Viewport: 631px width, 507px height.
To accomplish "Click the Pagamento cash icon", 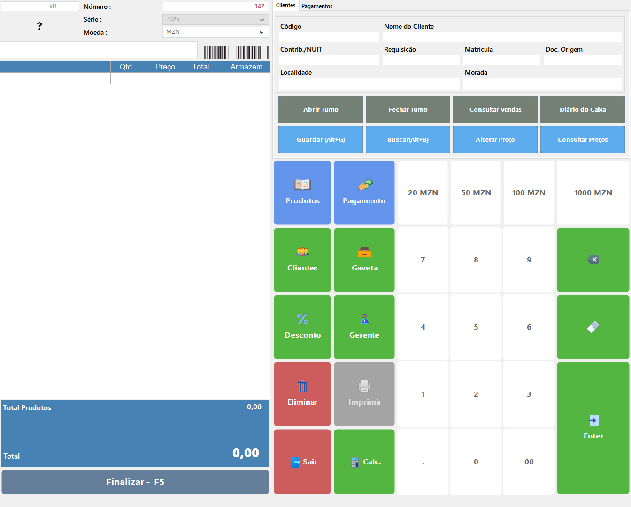I will click(x=365, y=185).
